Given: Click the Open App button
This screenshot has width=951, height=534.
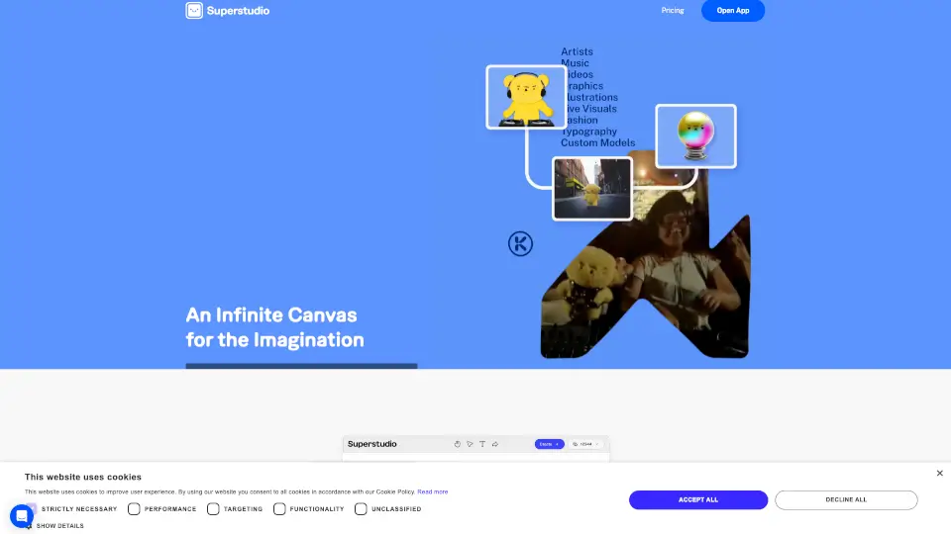Looking at the screenshot, I should coord(733,11).
